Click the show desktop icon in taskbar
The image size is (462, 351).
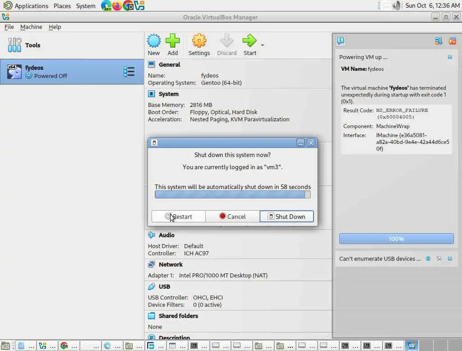pos(5,346)
